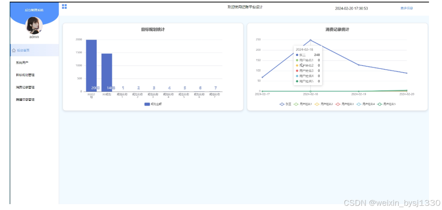Image resolution: width=442 pixels, height=210 pixels.
Task: Toggle the 用户姓名2 series legend
Action: [324, 104]
